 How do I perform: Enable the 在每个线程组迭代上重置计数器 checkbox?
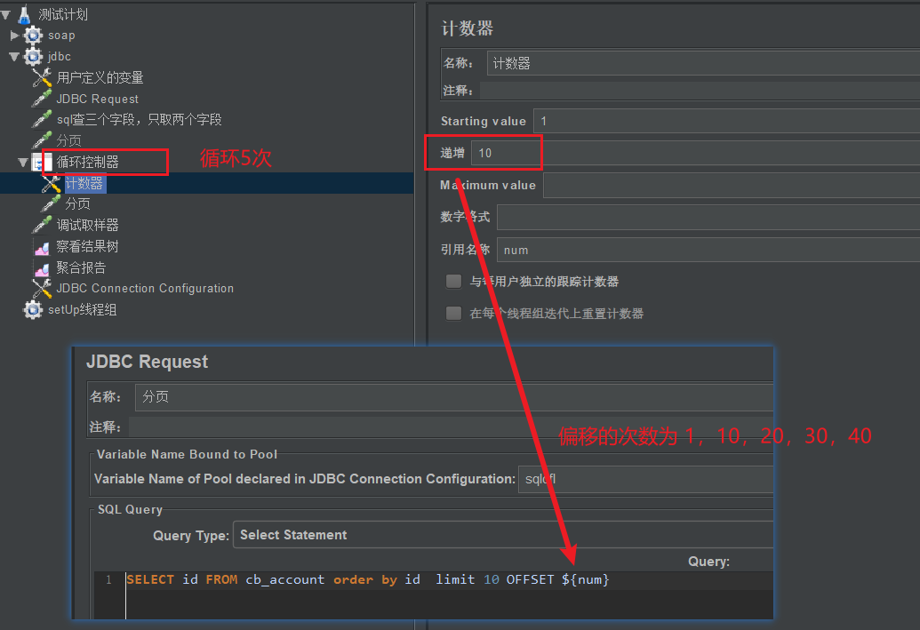[453, 313]
